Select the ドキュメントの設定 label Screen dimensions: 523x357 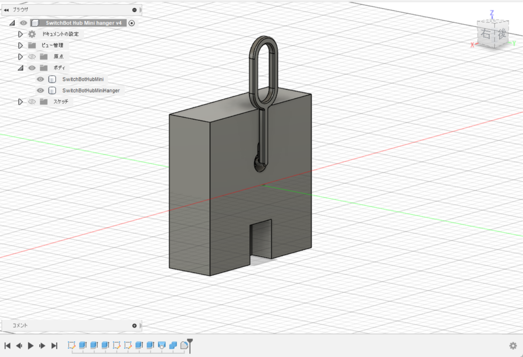(61, 34)
